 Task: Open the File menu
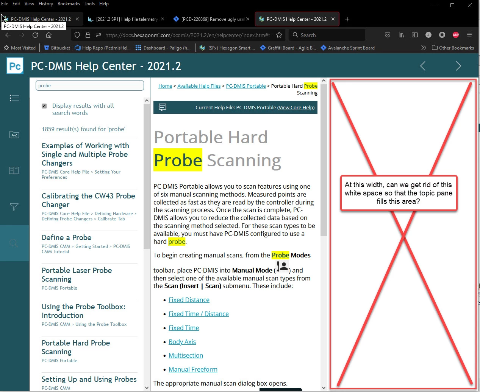(5, 4)
